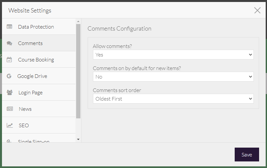This screenshot has width=267, height=168.
Task: Expand Comments on by default dropdown
Action: (173, 77)
